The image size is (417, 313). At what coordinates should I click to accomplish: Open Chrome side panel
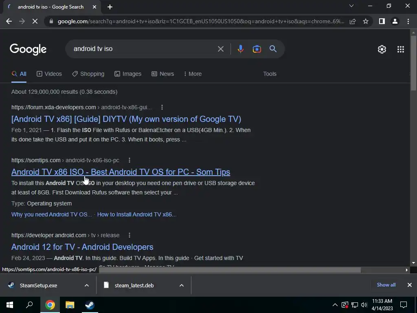click(382, 21)
